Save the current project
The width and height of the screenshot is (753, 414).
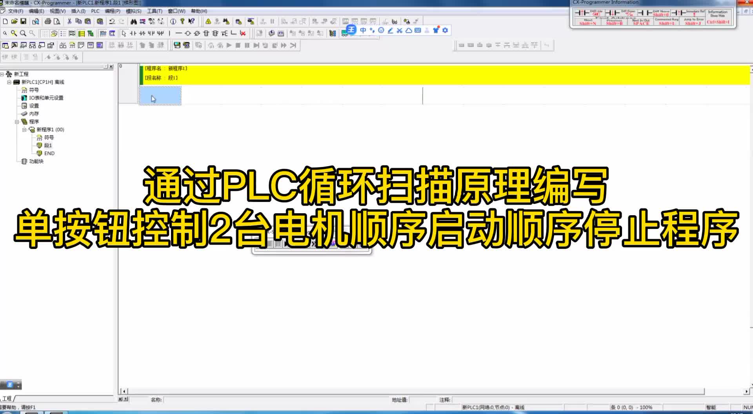pos(23,21)
